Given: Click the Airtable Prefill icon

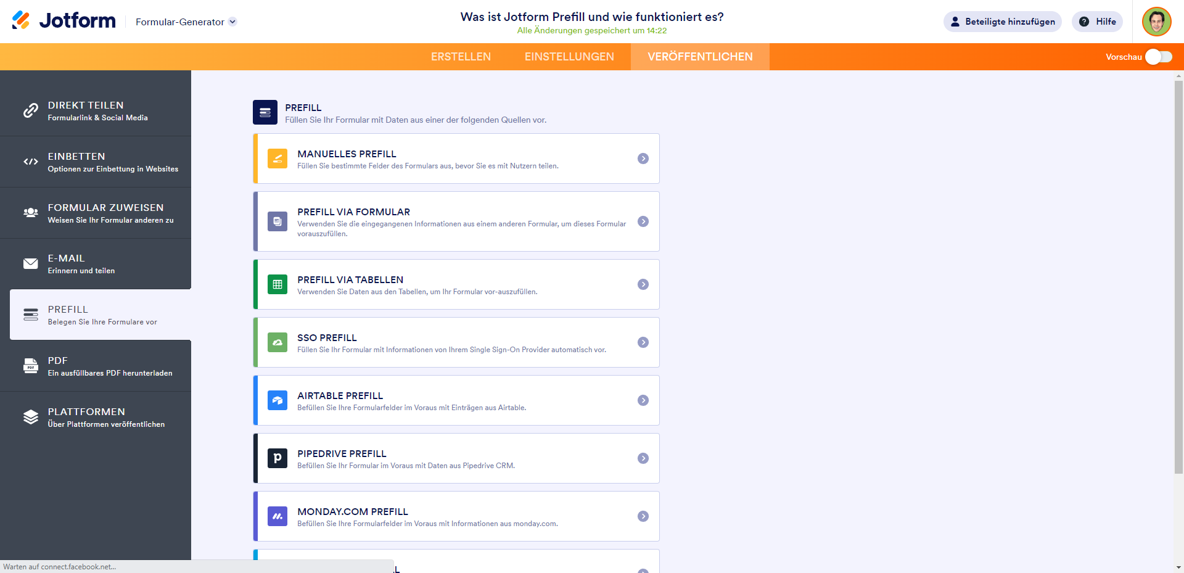Looking at the screenshot, I should [x=277, y=400].
